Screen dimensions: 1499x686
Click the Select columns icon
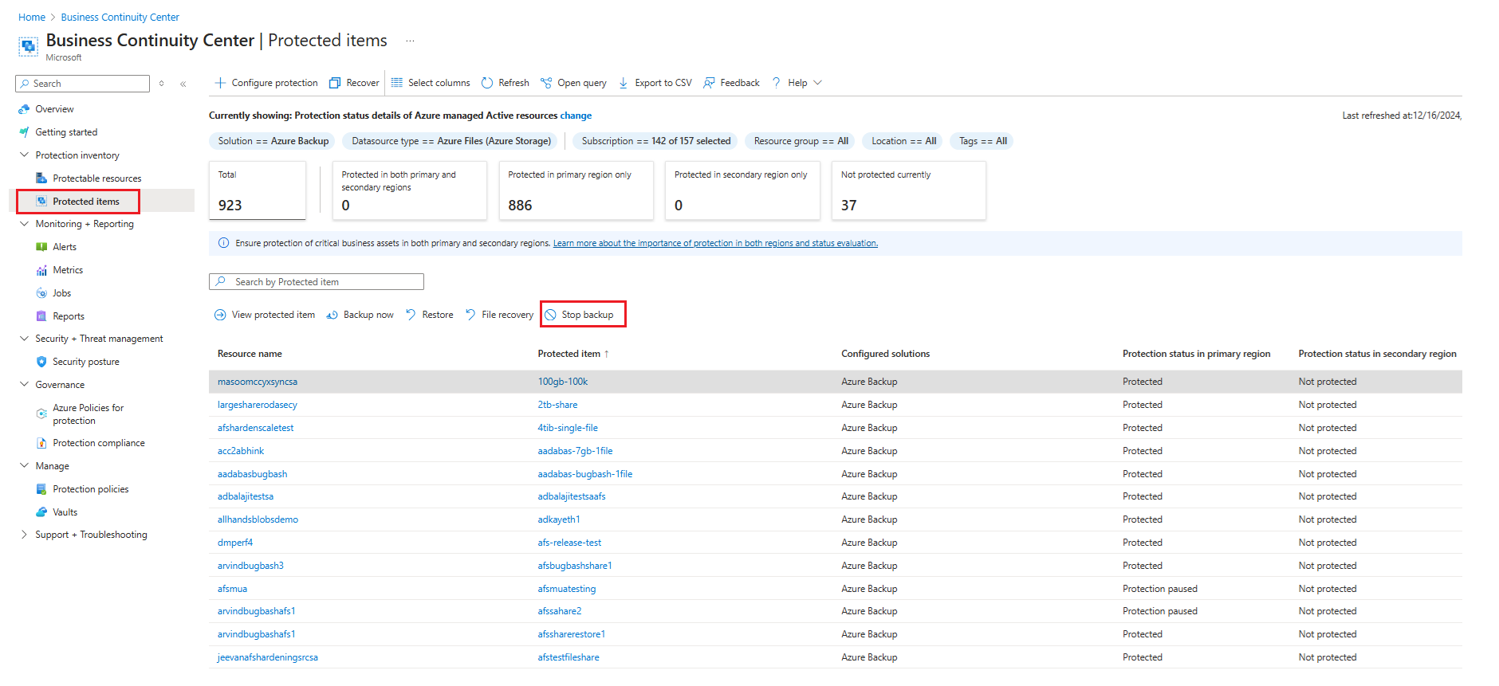(397, 83)
